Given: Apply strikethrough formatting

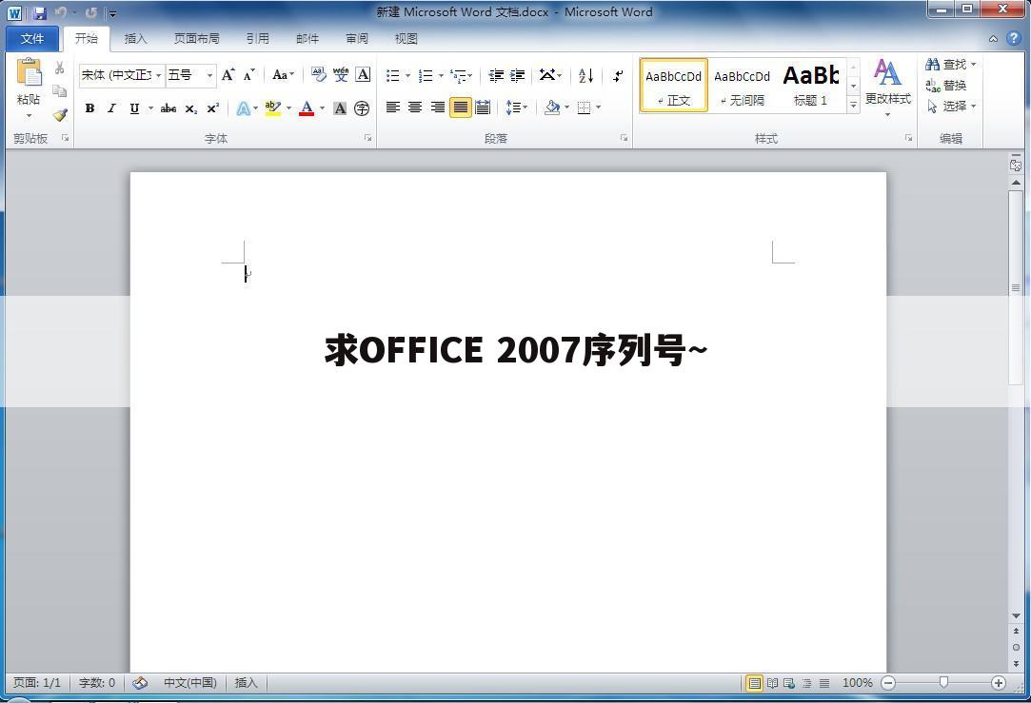Looking at the screenshot, I should [x=169, y=108].
